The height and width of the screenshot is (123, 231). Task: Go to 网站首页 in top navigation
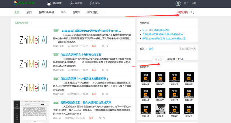57,3
